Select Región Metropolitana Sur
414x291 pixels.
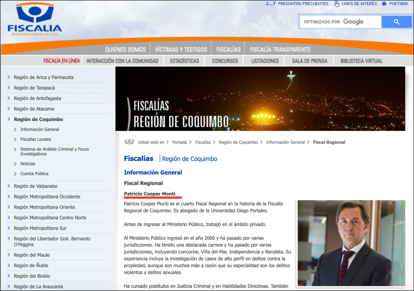[40, 228]
